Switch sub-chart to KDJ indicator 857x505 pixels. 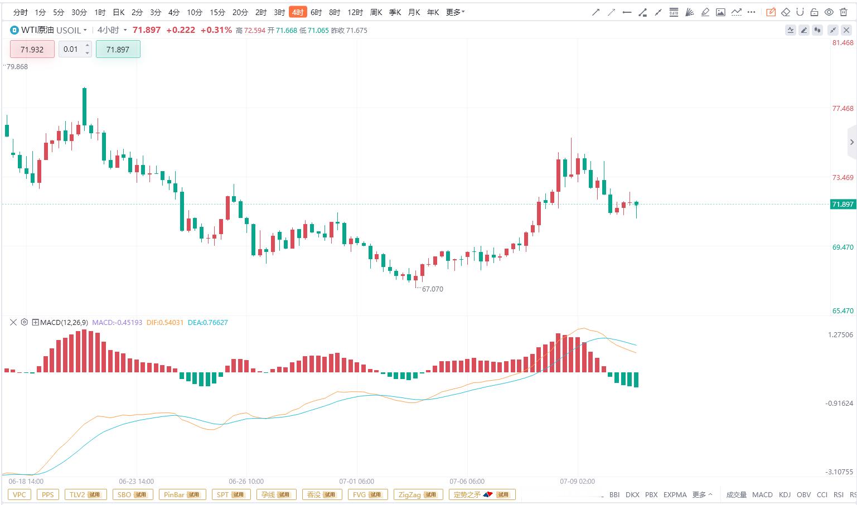[x=785, y=494]
